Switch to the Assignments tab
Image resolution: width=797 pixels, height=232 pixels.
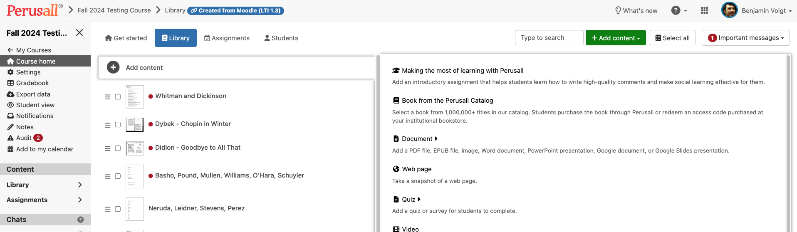click(x=227, y=38)
